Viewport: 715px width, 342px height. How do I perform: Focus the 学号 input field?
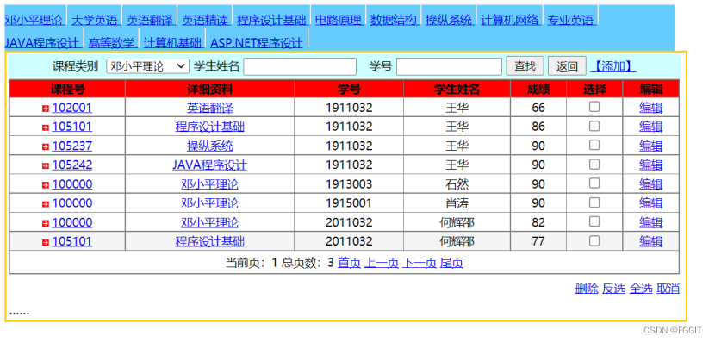[449, 66]
